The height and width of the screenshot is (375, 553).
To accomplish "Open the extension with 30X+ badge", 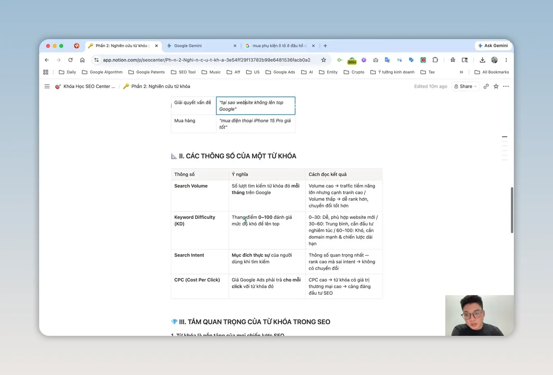I will click(351, 61).
